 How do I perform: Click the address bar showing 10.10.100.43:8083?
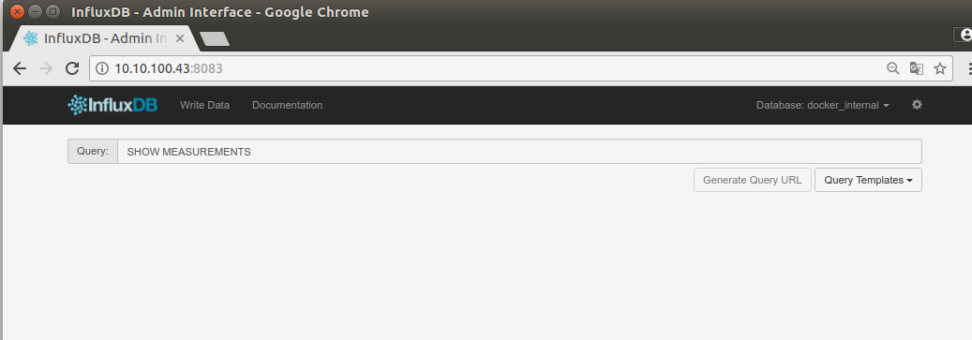coord(489,68)
